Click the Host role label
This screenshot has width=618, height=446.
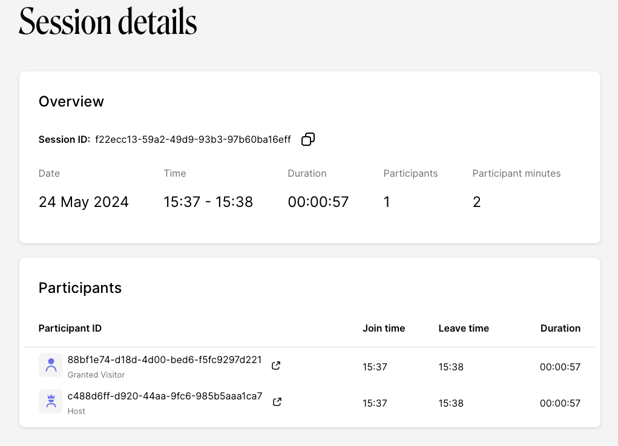[x=76, y=411]
